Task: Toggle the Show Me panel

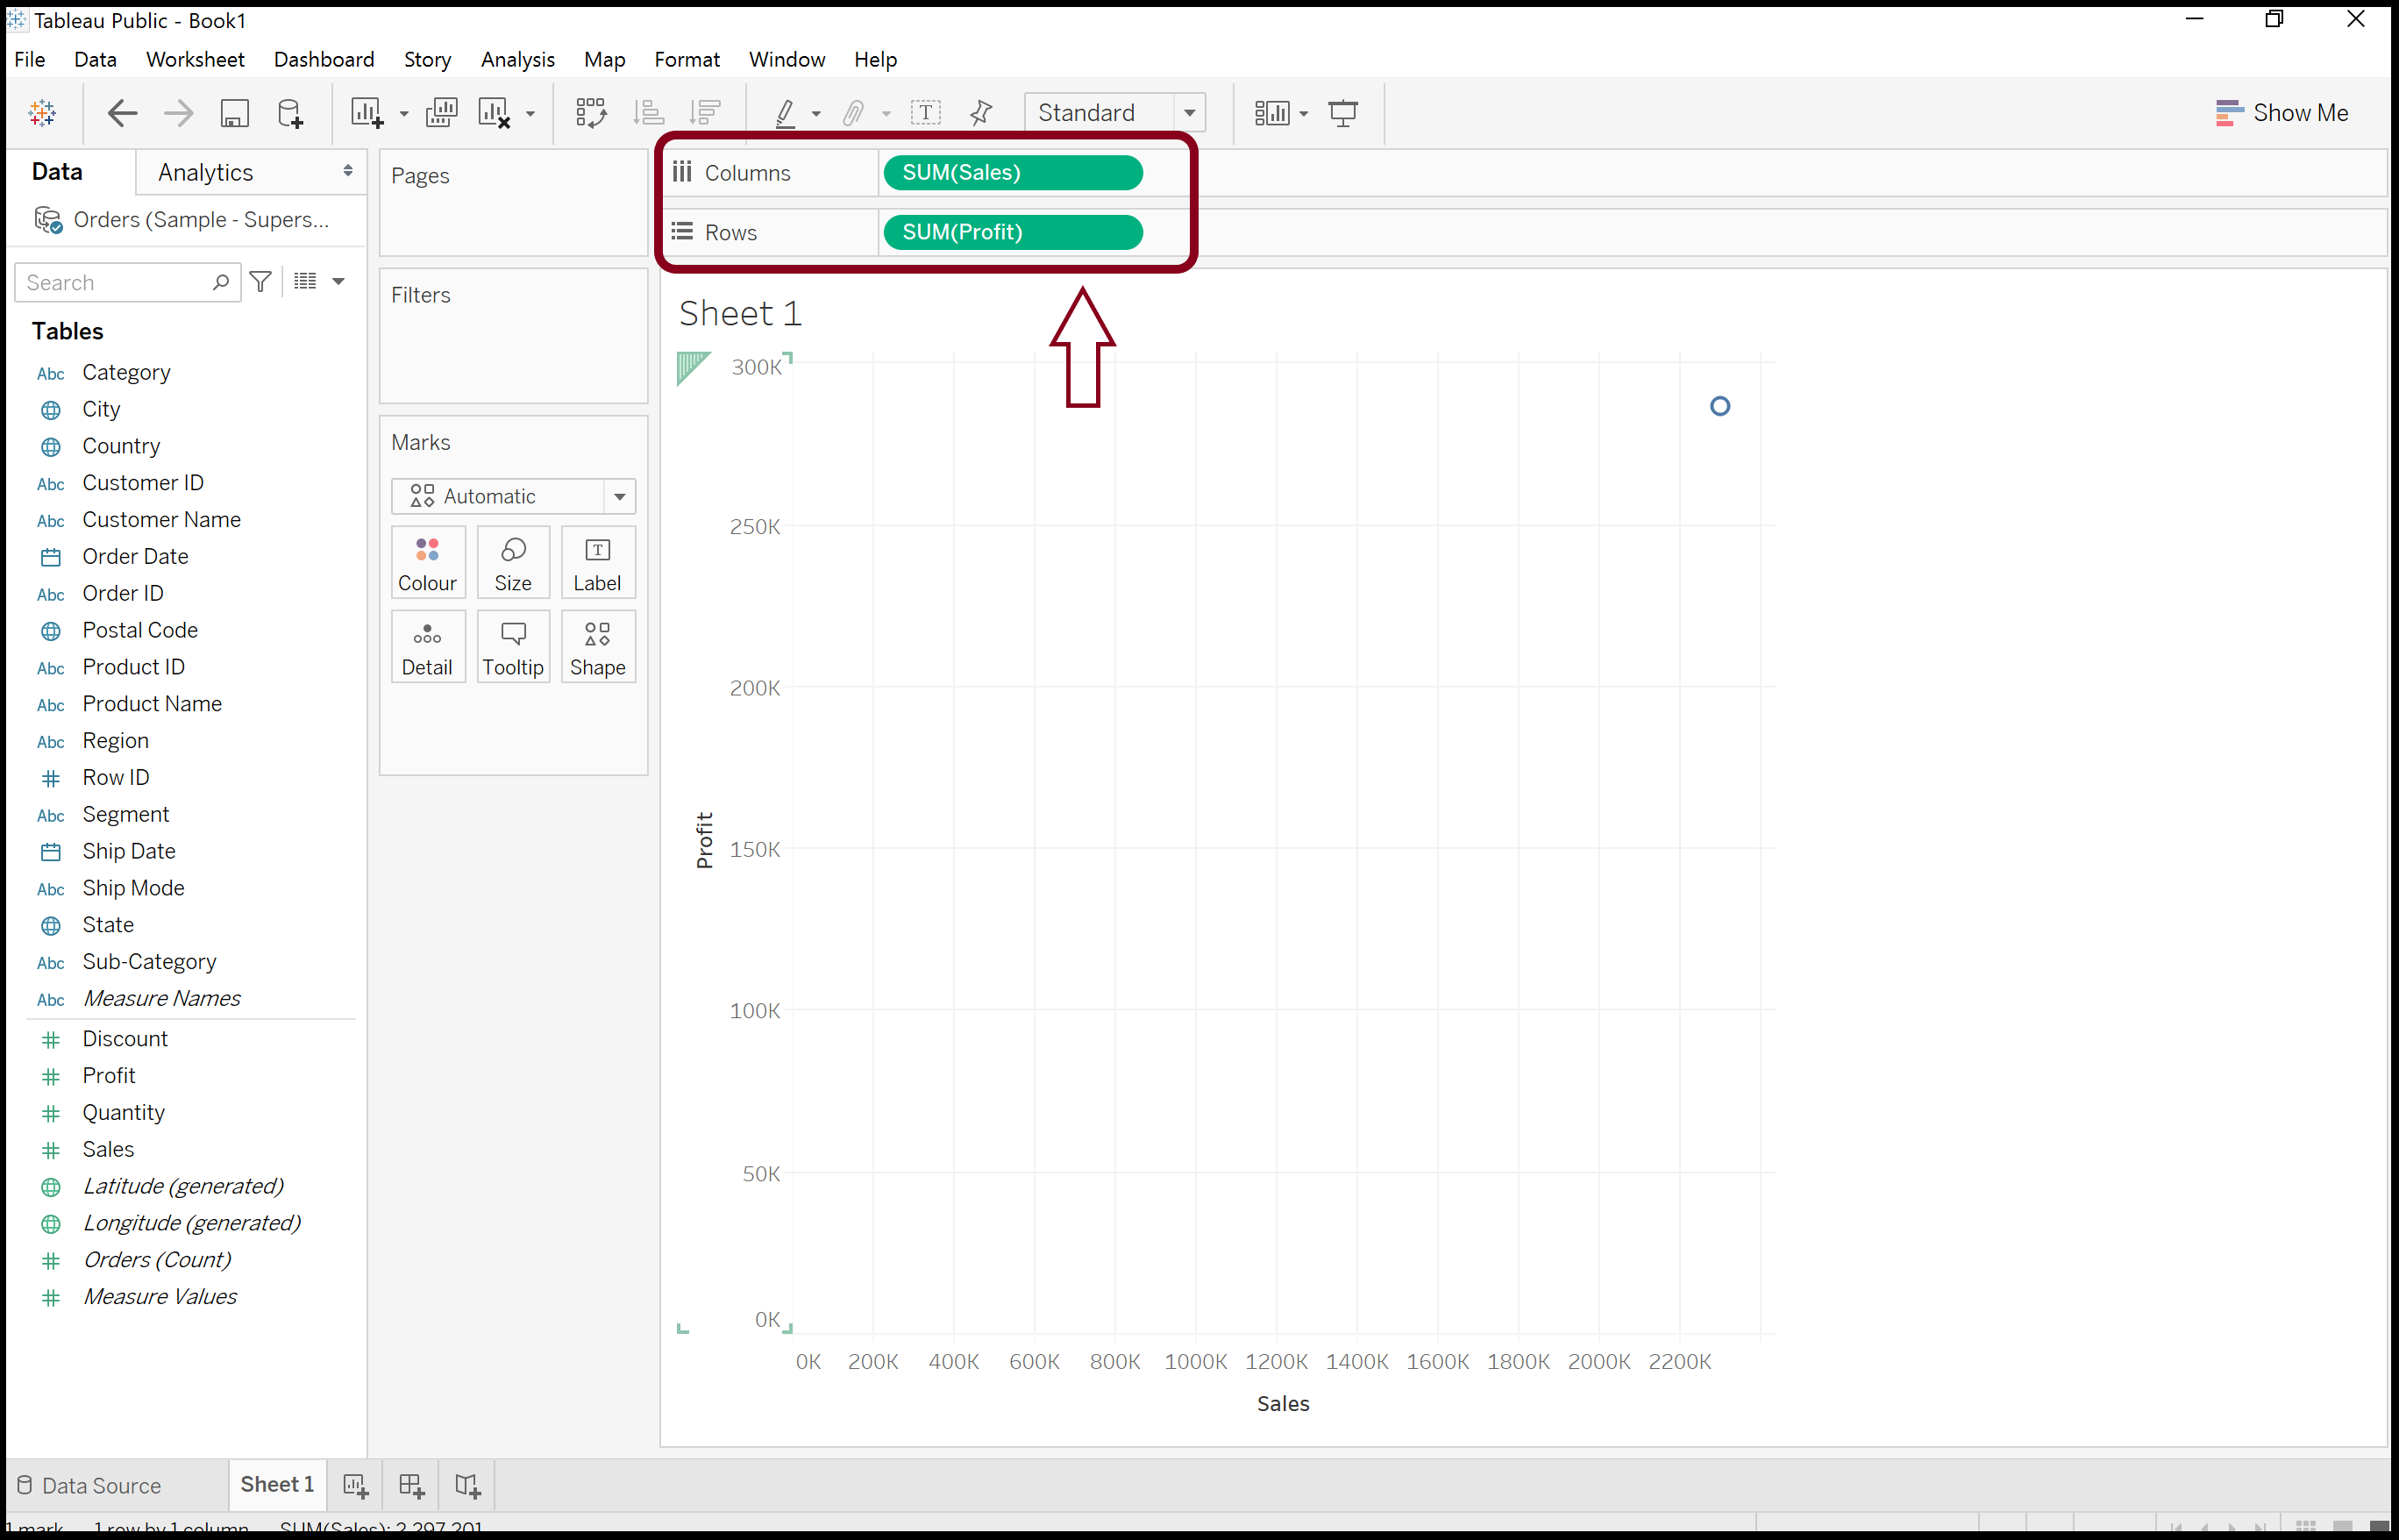Action: click(2281, 113)
